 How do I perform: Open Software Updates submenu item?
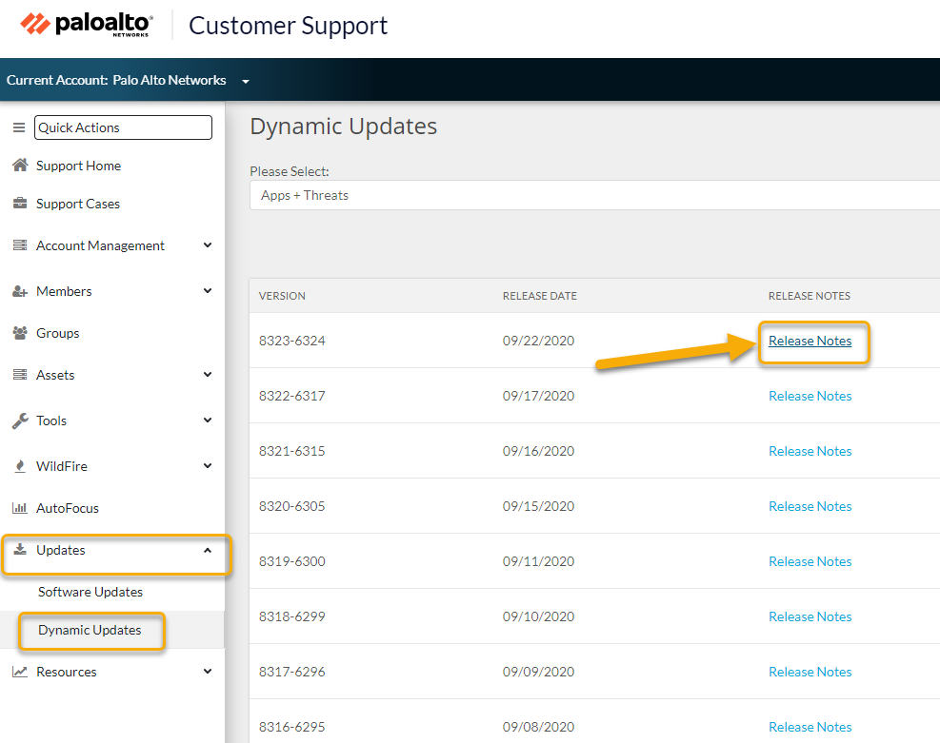pos(90,592)
